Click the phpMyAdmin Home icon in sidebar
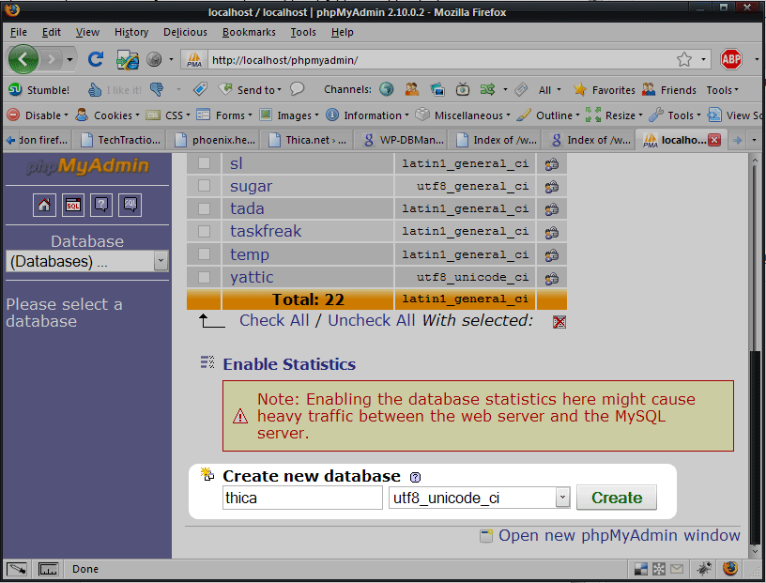Image resolution: width=766 pixels, height=583 pixels. (44, 205)
